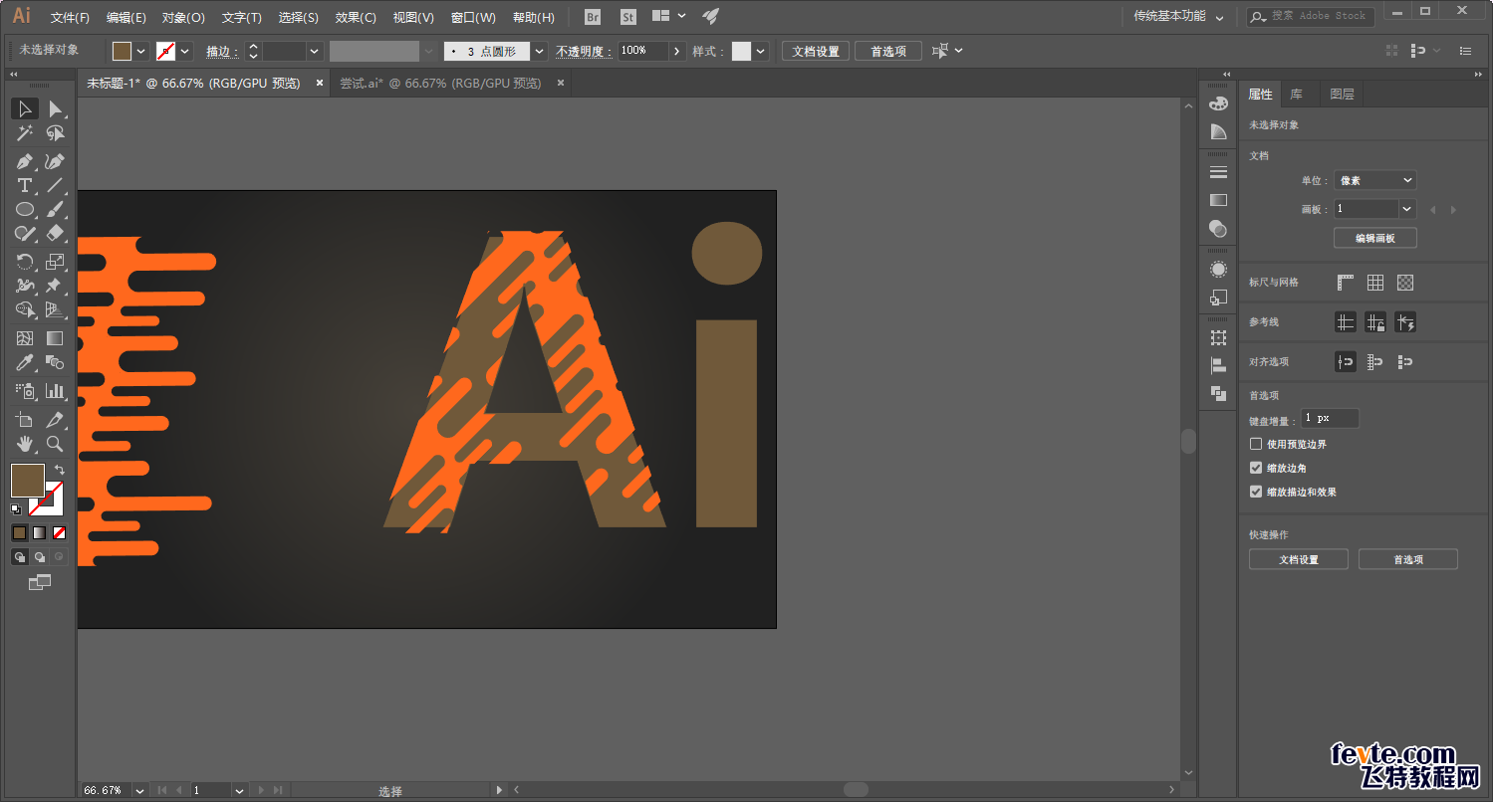Image resolution: width=1493 pixels, height=802 pixels.
Task: Open the stroke color dropdown in control bar
Action: [x=185, y=51]
